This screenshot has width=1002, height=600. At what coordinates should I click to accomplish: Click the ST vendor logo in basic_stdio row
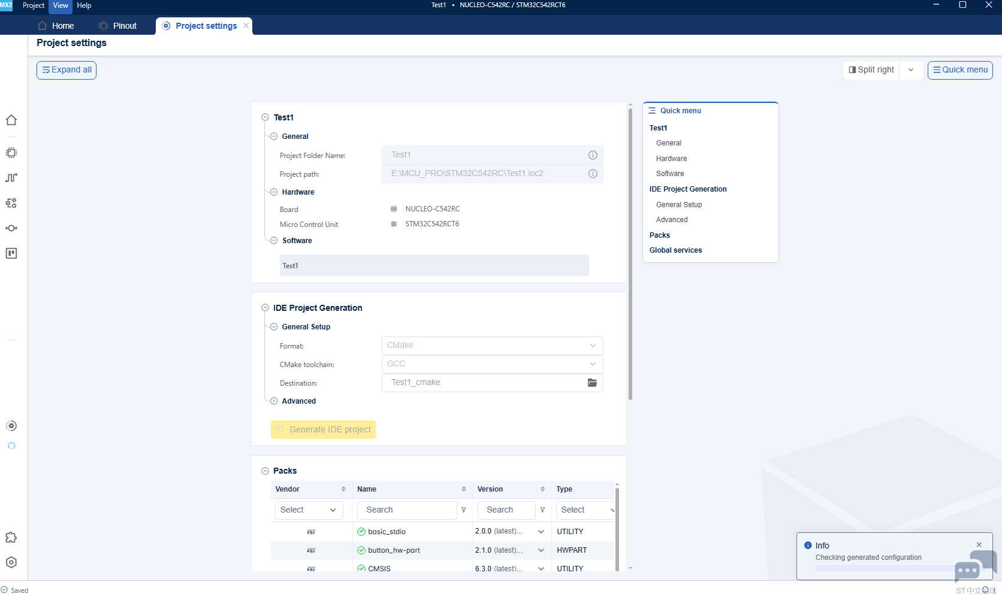click(311, 532)
